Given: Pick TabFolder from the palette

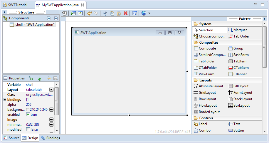Looking at the screenshot, I should coord(204,61).
